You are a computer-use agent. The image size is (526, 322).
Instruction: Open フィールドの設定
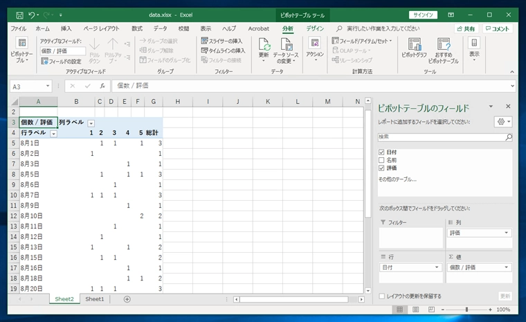[x=61, y=62]
